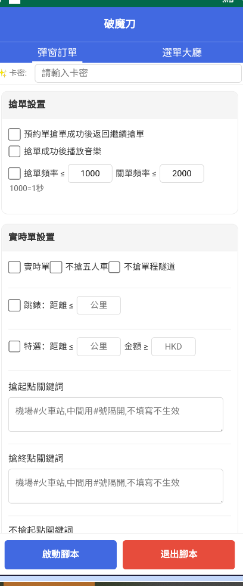Tick the 搶單成功後播放音樂 checkbox
243x586 pixels.
[x=14, y=151]
